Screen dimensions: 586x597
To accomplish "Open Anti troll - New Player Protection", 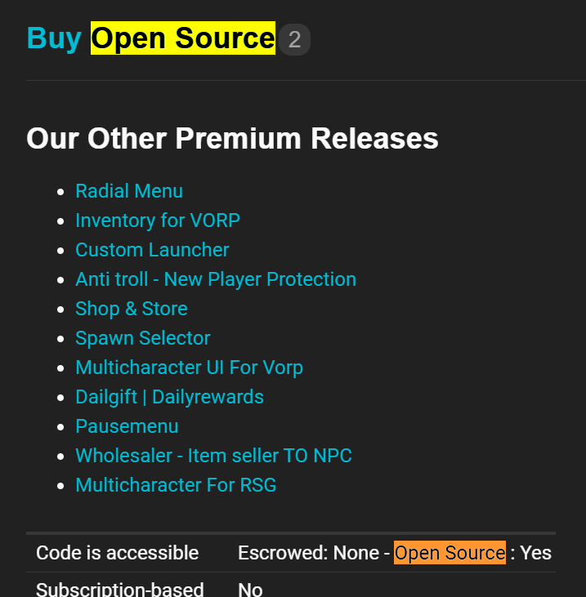I will tap(216, 279).
